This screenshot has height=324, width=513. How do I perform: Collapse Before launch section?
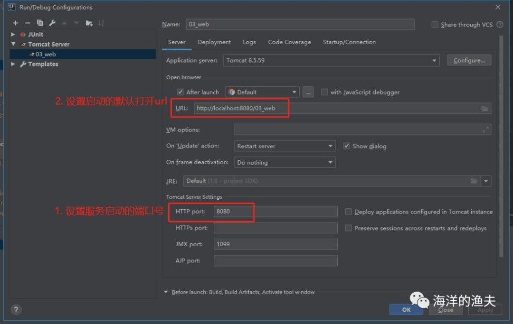tap(166, 292)
